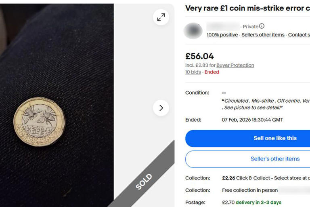The width and height of the screenshot is (310, 207).
Task: Click the £56.04 sold price
Action: tap(199, 56)
